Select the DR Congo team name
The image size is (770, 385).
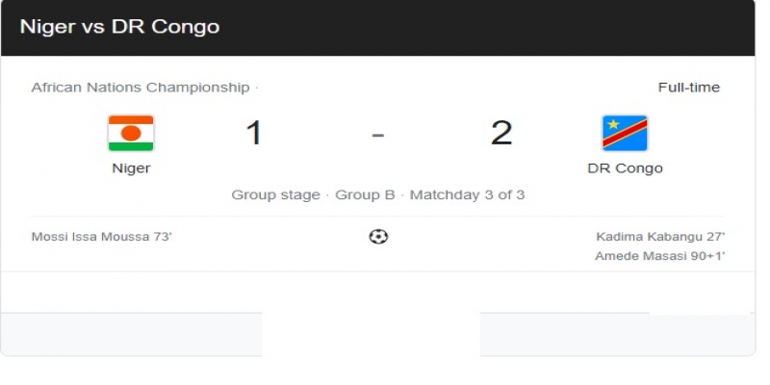click(x=625, y=168)
